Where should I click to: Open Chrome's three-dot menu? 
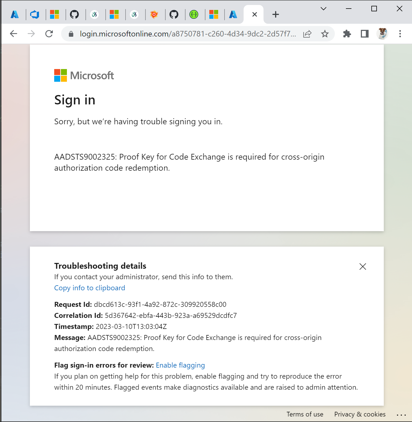[x=400, y=34]
